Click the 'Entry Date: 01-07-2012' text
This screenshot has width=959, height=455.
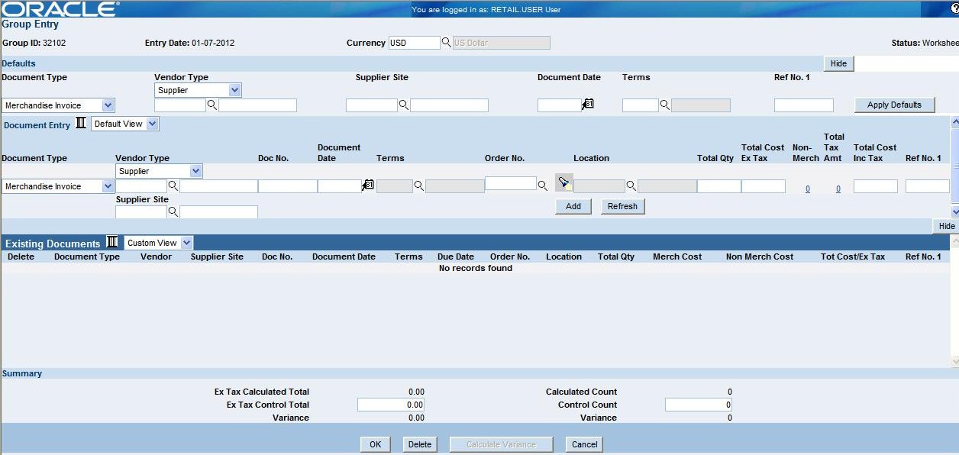click(189, 43)
